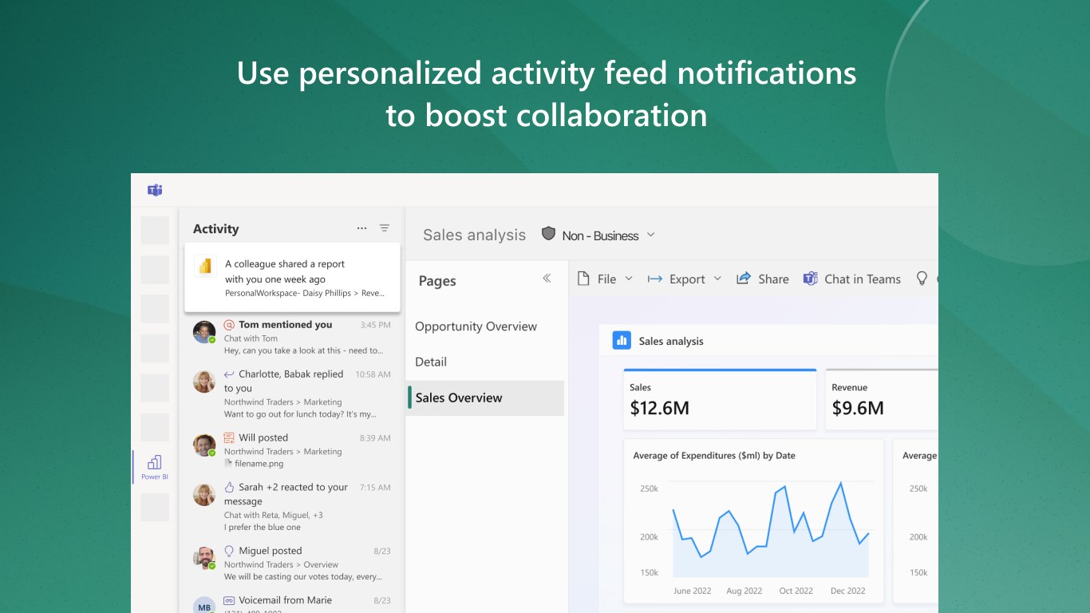Click Tom's avatar in activity feed
Viewport: 1090px width, 613px height.
(x=204, y=332)
